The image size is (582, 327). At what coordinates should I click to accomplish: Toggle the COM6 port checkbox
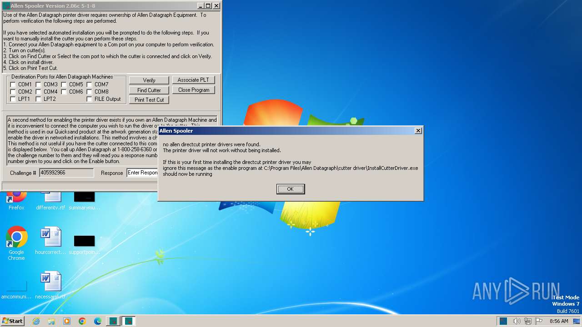(x=64, y=92)
